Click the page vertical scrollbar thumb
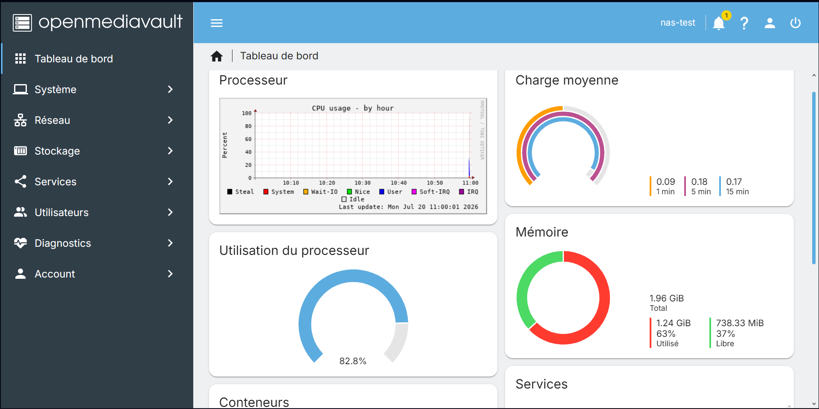This screenshot has height=409, width=819. click(x=814, y=178)
